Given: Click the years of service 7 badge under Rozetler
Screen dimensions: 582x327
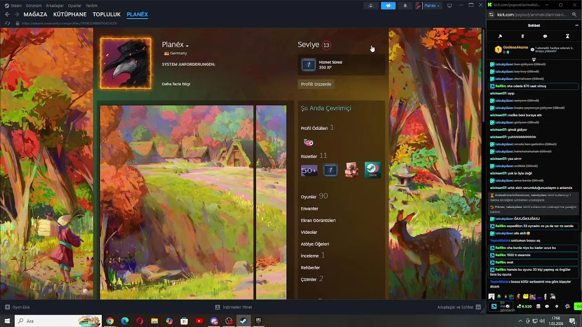Looking at the screenshot, I should [331, 171].
